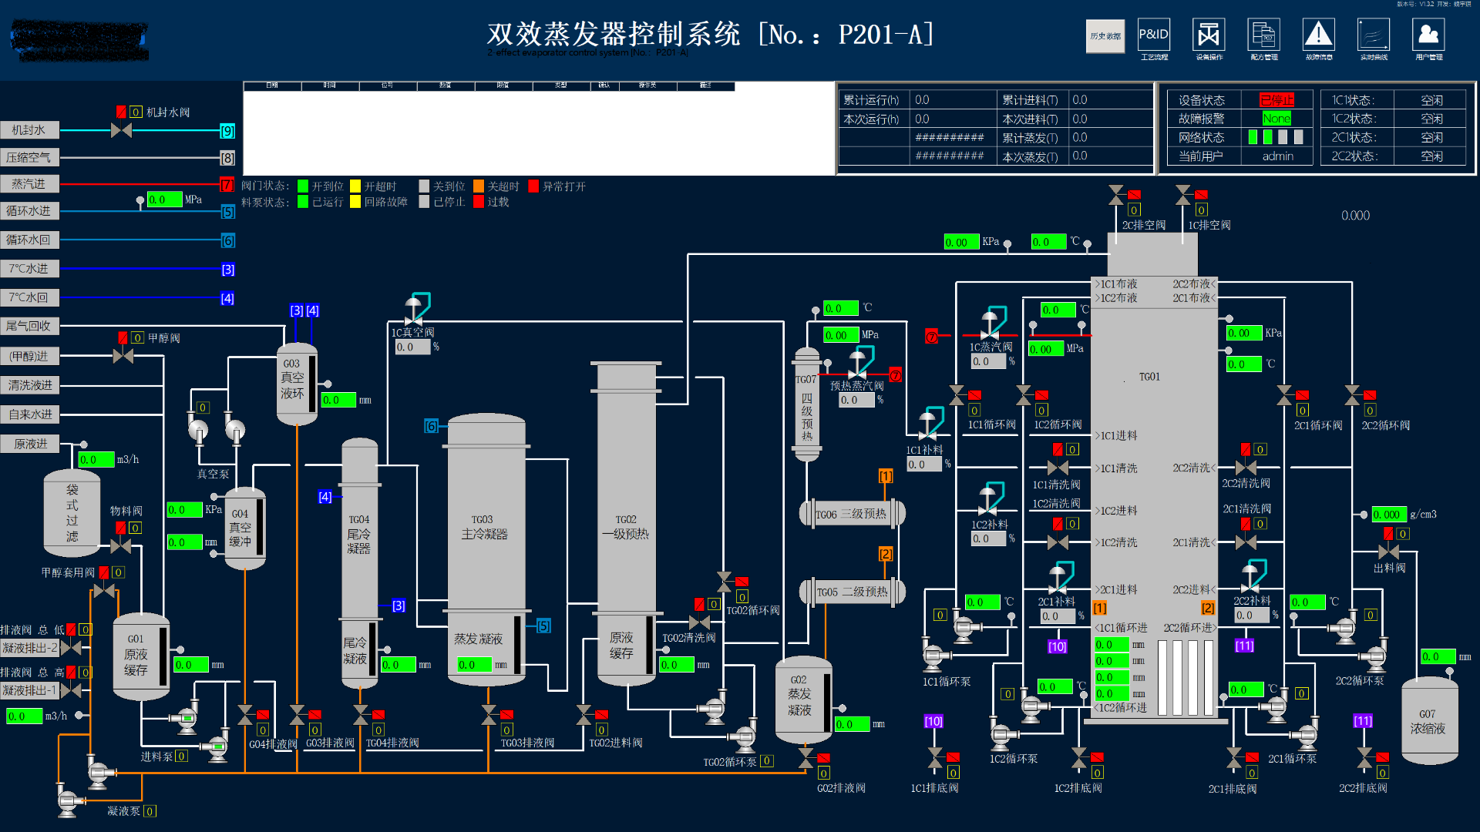
Task: Select the G04排液阀 valve symbol
Action: [245, 716]
